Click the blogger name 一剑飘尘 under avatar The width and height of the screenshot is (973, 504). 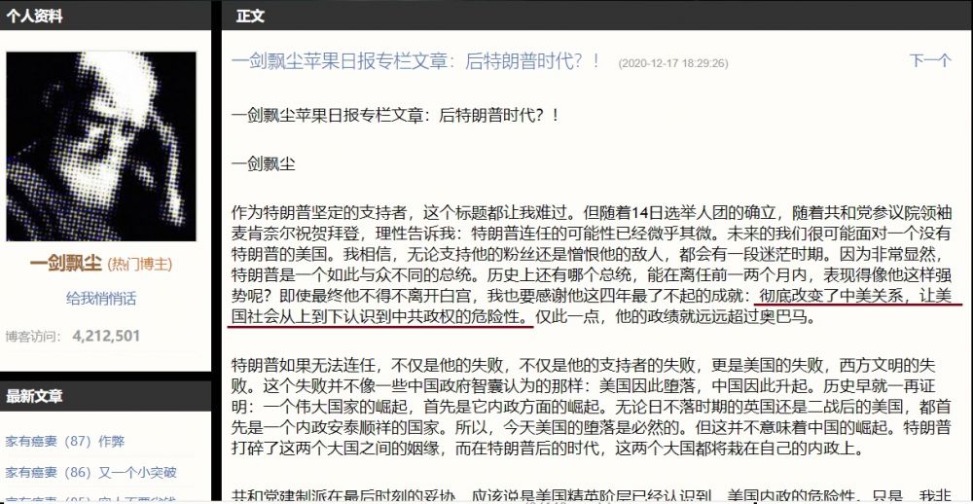66,264
